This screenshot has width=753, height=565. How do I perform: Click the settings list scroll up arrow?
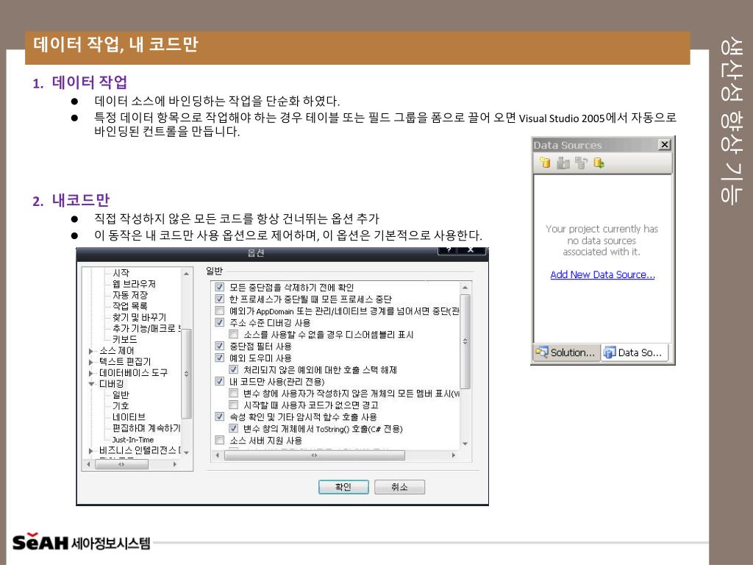coord(465,287)
